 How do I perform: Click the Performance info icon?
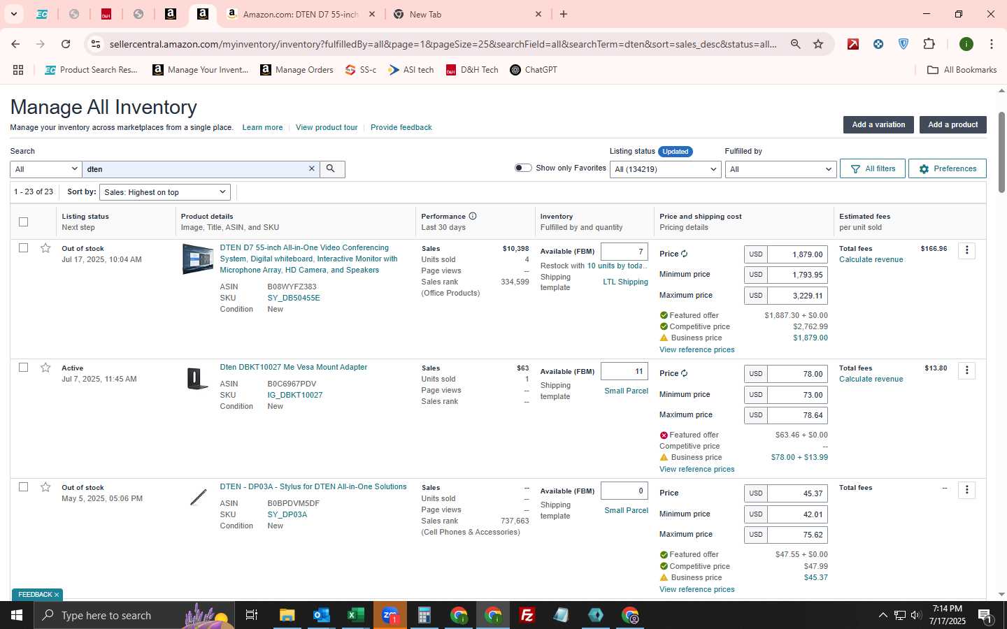click(x=473, y=216)
